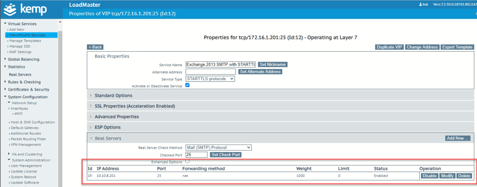Click Set Alternate Address button

(260, 72)
